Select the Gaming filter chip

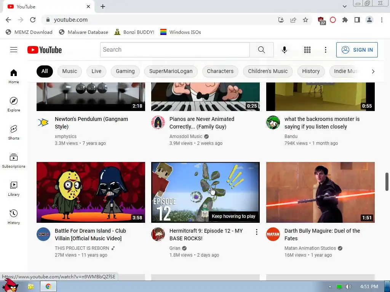click(125, 71)
